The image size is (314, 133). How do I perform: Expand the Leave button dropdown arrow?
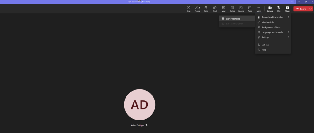click(310, 9)
